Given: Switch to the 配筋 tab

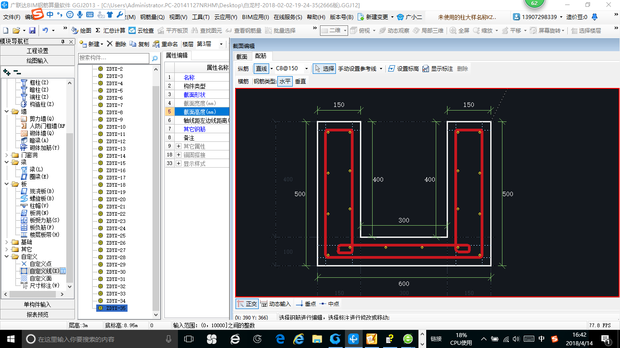Looking at the screenshot, I should pos(261,56).
